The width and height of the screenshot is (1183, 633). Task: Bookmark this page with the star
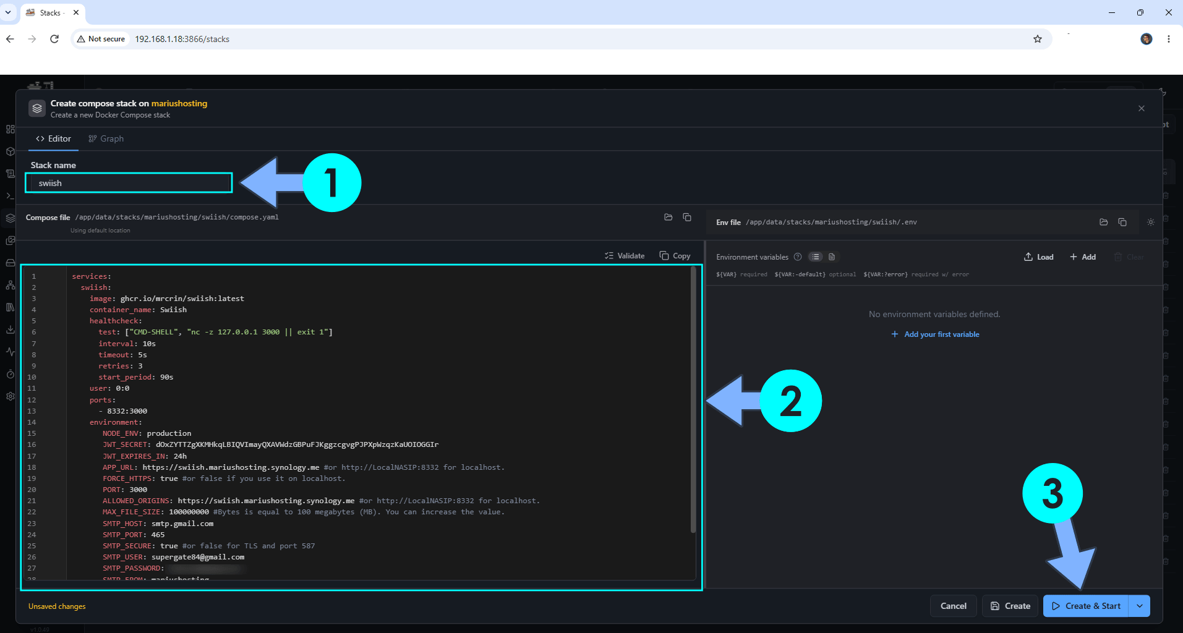pos(1038,39)
